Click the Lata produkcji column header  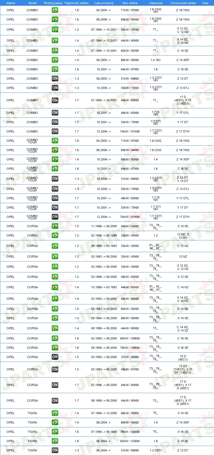pyautogui.click(x=104, y=3)
